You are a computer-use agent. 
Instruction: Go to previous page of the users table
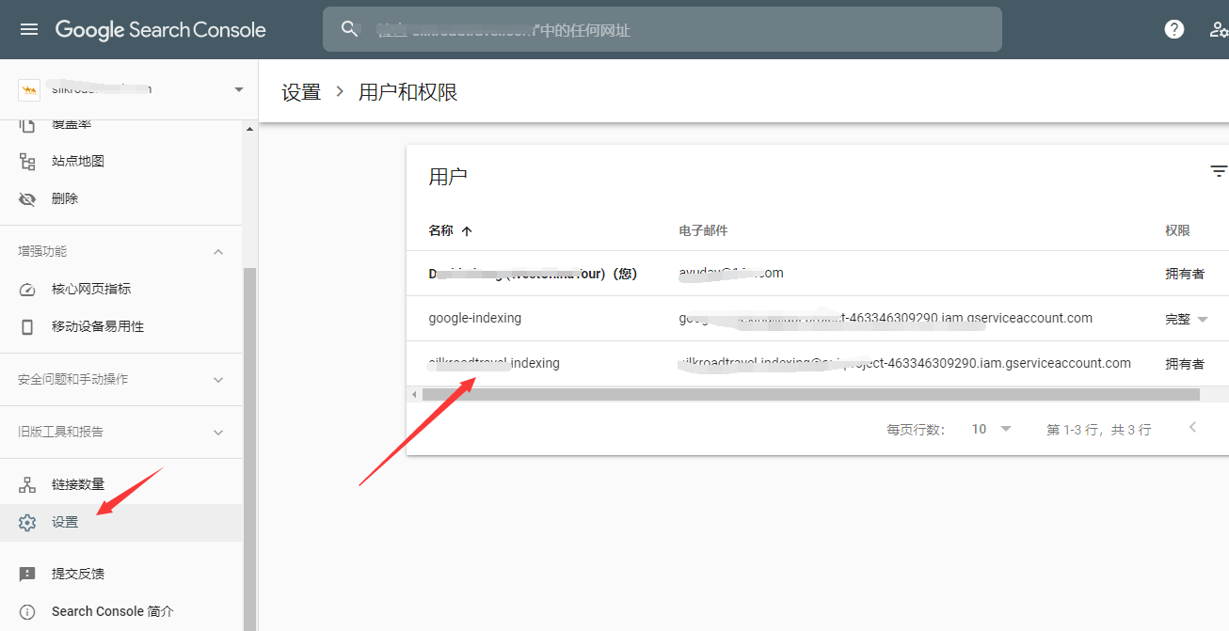point(1193,428)
